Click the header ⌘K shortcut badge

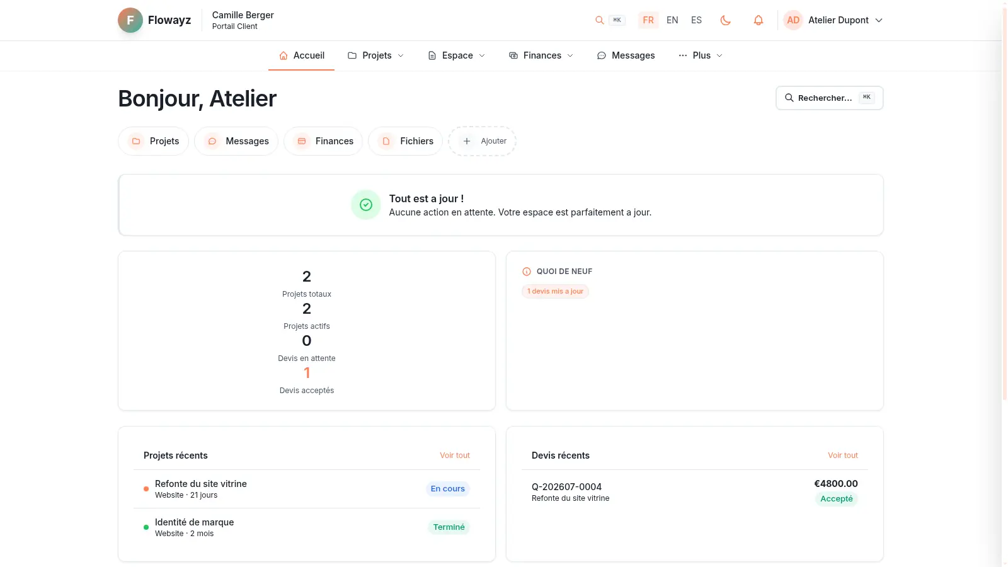(617, 20)
